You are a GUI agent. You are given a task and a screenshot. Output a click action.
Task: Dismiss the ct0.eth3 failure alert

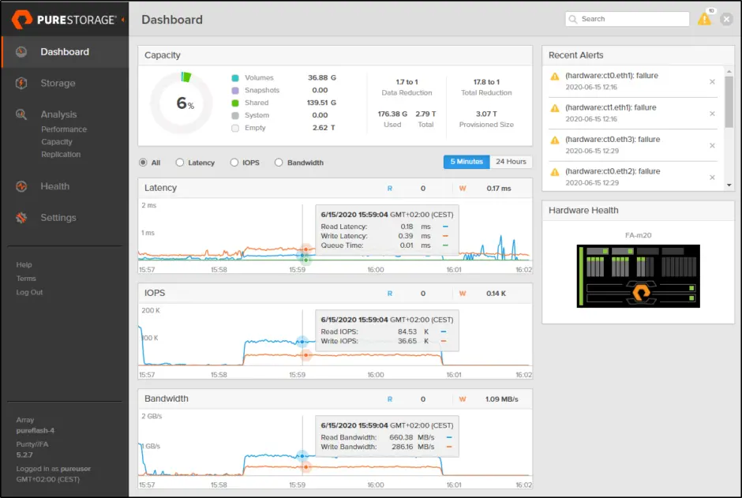coord(713,144)
